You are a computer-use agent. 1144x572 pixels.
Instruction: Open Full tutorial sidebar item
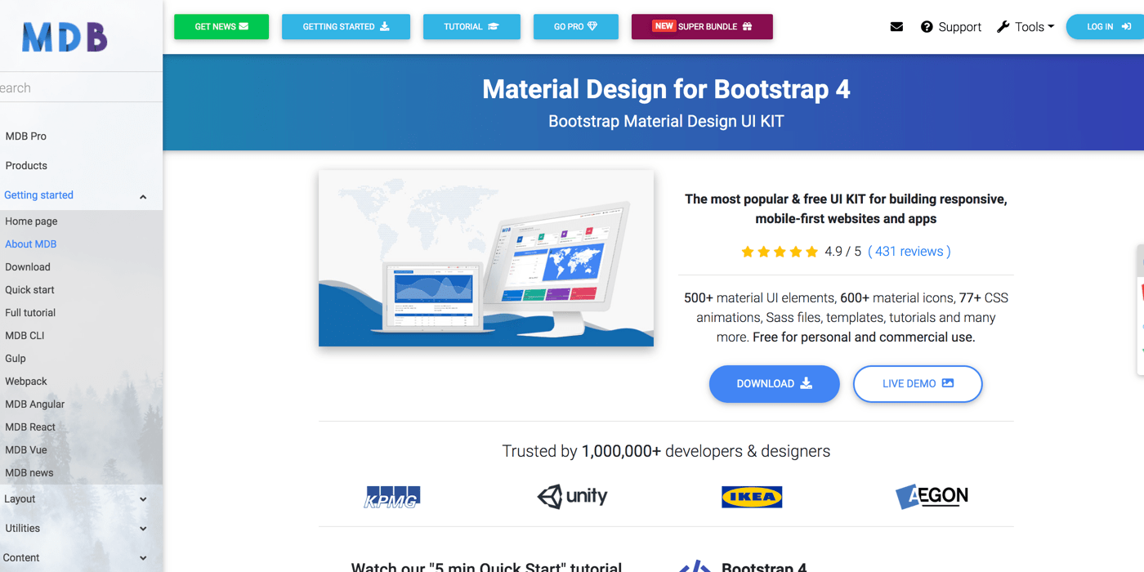[30, 313]
